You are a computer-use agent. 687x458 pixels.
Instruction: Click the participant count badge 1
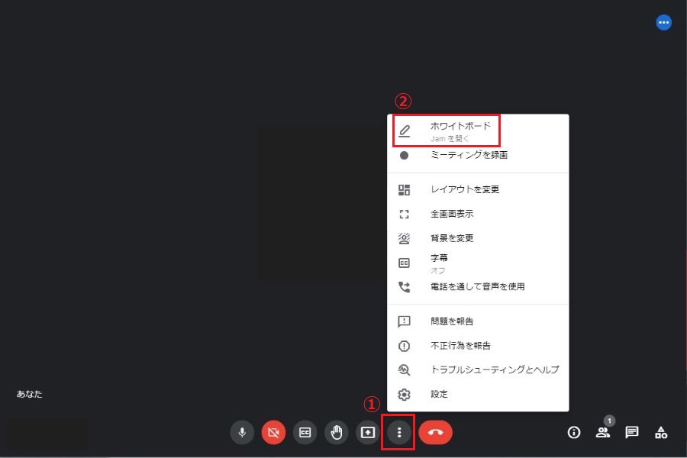[x=609, y=421]
